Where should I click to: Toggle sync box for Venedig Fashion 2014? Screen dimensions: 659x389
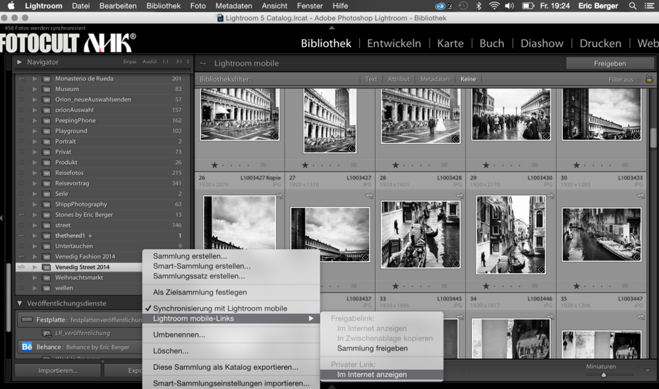point(21,256)
